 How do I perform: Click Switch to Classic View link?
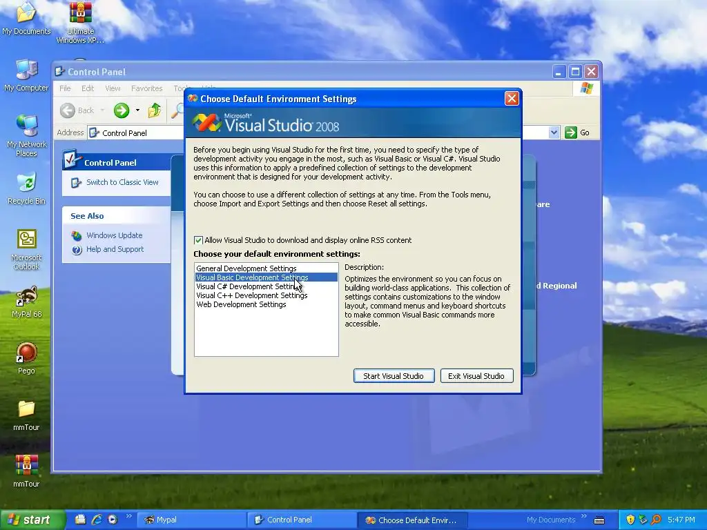pyautogui.click(x=122, y=182)
